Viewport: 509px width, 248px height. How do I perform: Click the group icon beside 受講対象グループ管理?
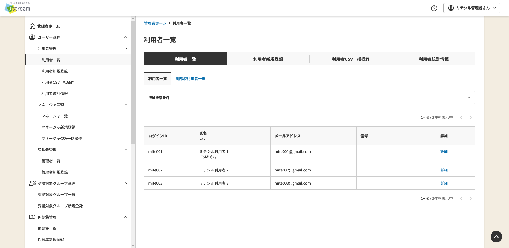click(32, 183)
